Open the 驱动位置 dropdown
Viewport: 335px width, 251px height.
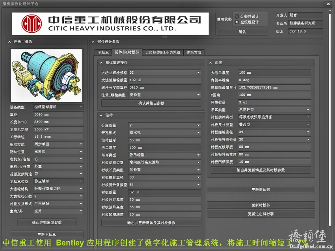point(58,152)
